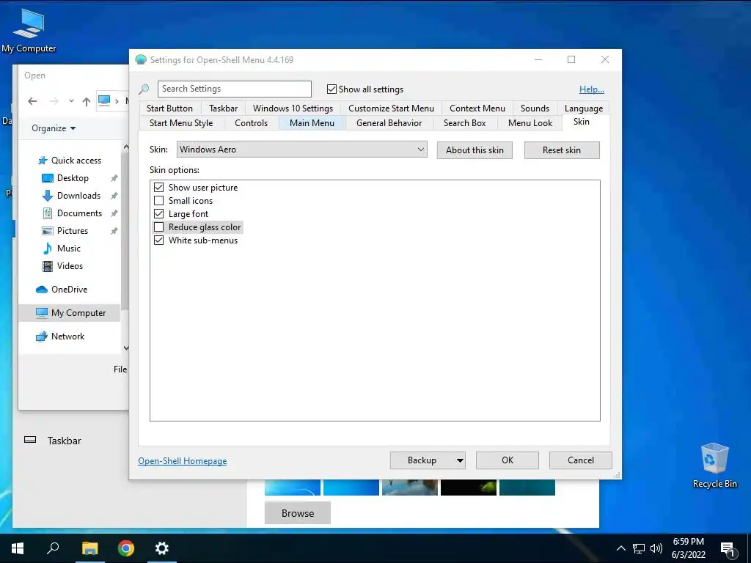Toggle the Show all settings checkbox

[331, 89]
